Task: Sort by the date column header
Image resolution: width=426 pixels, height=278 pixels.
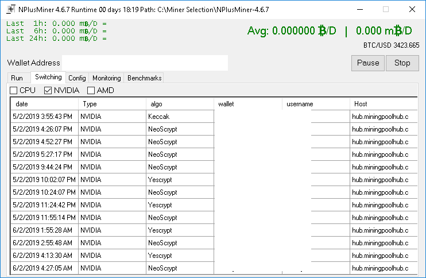Action: tap(45, 104)
